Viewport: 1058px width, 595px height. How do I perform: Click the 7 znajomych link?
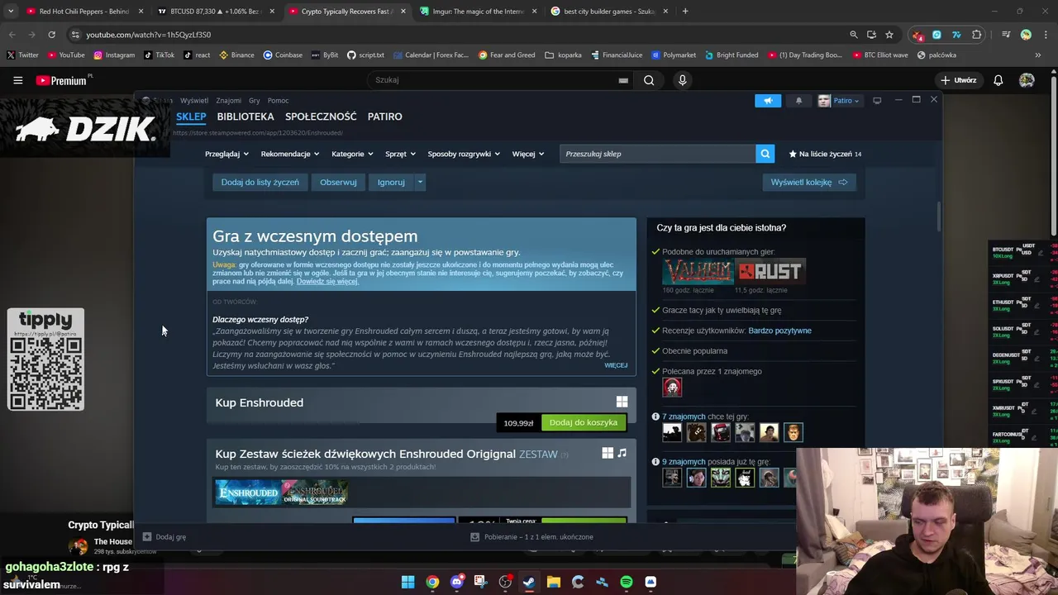[x=684, y=416]
